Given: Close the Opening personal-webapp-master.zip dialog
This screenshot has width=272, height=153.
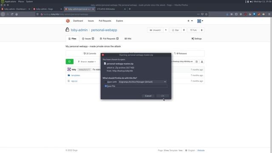Looking at the screenshot, I should click(103, 55).
